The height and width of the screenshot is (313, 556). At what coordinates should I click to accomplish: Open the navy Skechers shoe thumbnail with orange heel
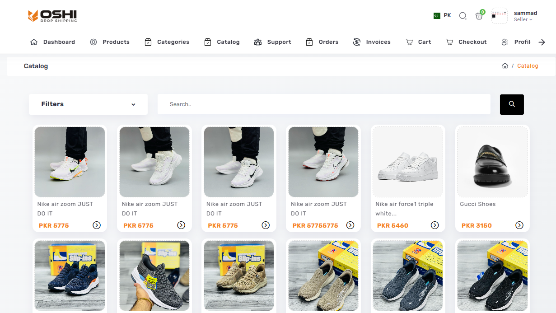70,276
